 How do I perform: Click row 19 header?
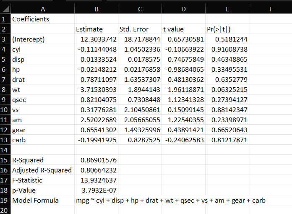[5, 200]
